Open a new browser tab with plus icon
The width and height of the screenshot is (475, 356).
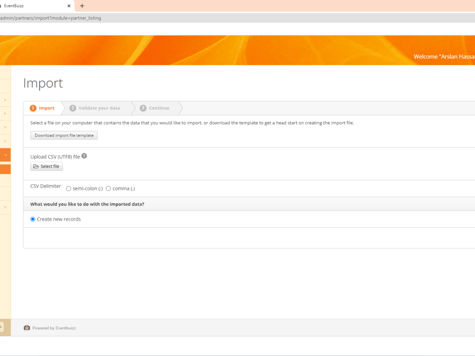coord(83,6)
